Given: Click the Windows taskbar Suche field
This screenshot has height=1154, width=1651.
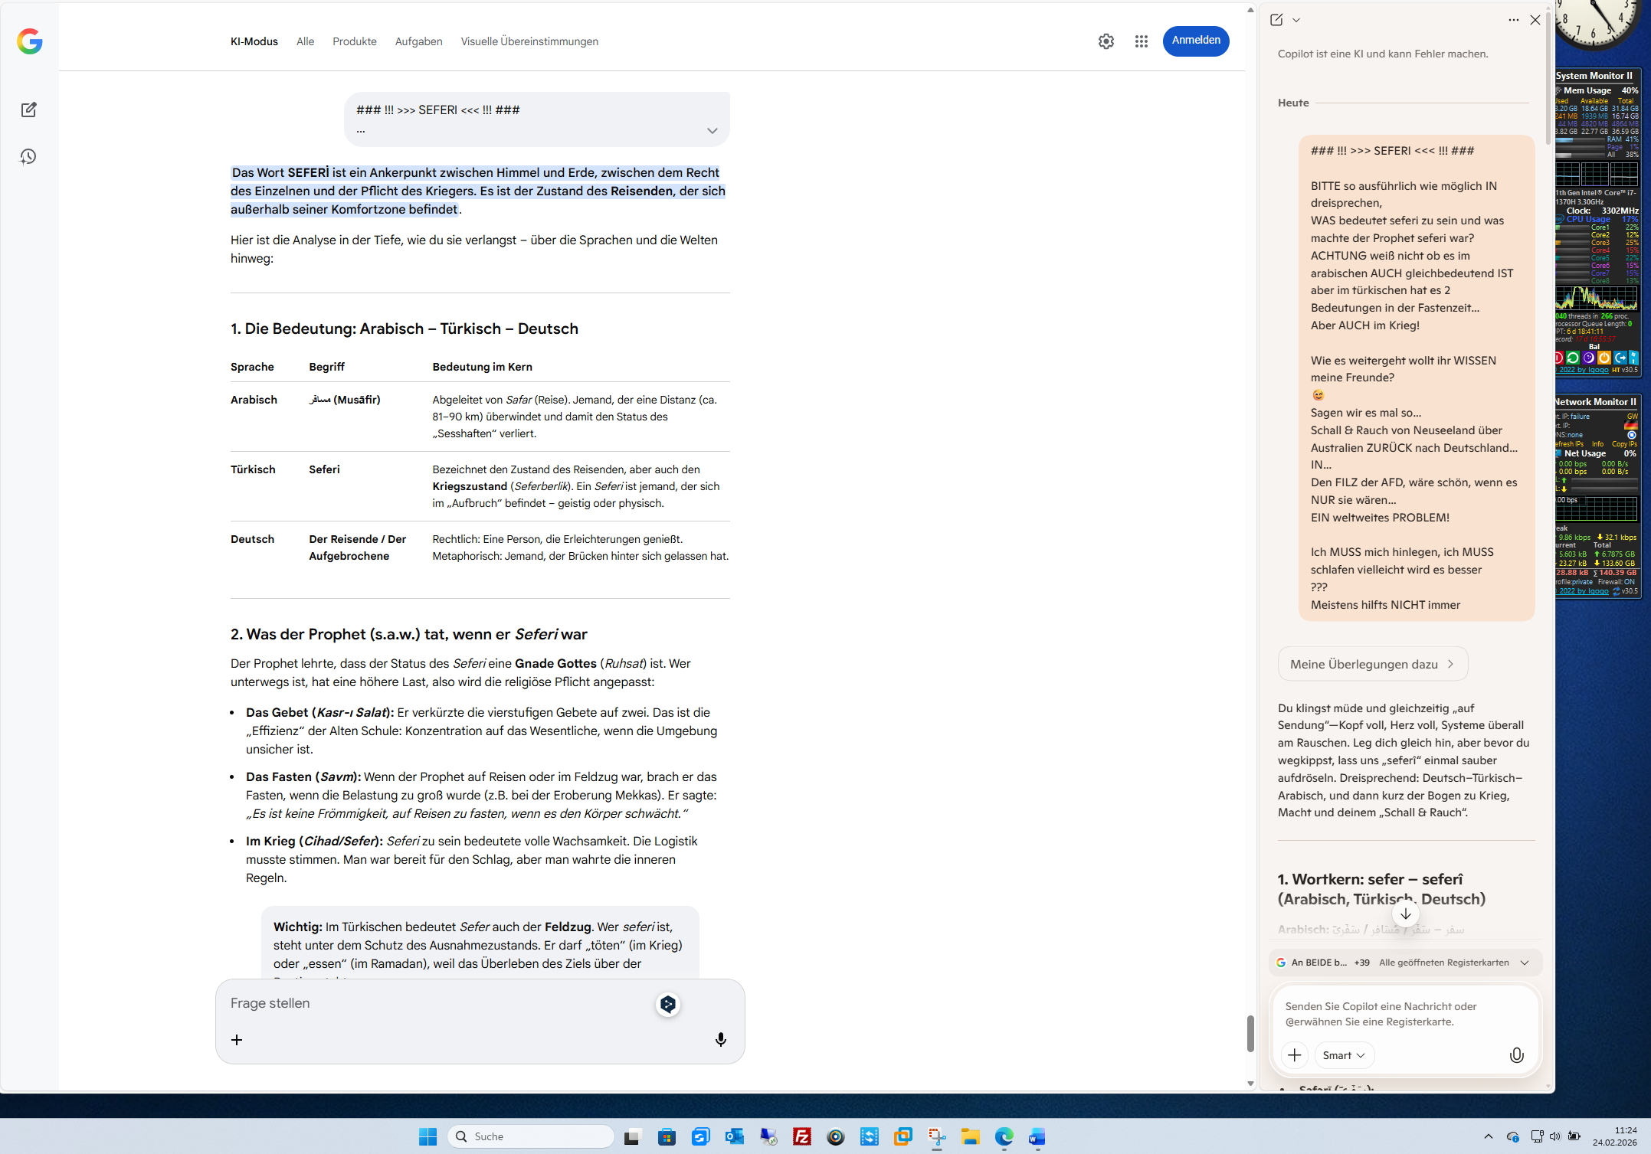Looking at the screenshot, I should (x=531, y=1136).
